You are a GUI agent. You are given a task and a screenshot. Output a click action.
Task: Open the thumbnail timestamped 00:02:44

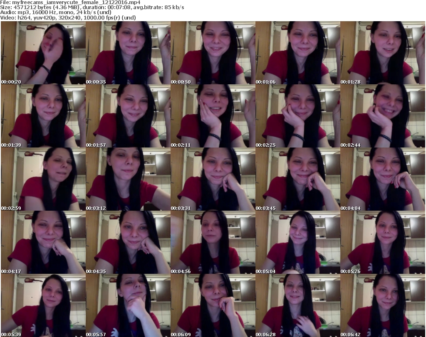[383, 116]
